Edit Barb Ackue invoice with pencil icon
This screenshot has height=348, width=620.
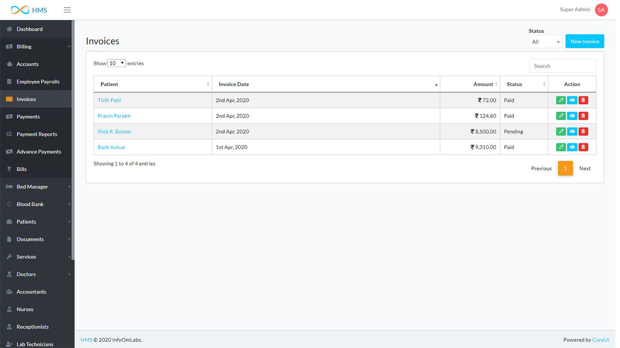pyautogui.click(x=561, y=147)
